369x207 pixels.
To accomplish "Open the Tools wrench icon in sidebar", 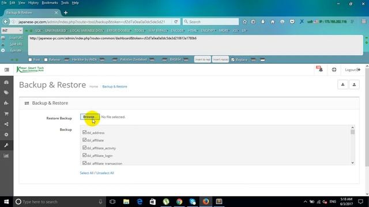I will point(6,145).
